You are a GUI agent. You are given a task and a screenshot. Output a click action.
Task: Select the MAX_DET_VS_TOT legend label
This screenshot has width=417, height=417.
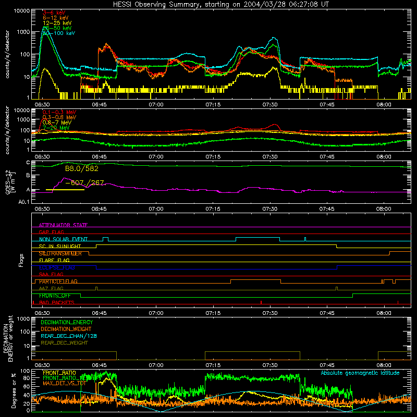64,383
